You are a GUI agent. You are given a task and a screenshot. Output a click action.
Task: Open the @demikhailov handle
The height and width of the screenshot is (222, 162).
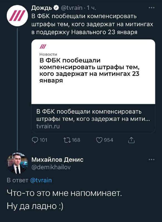51,167
